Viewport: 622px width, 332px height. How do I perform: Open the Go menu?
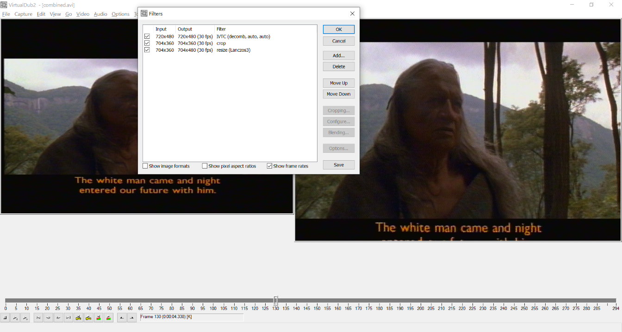point(68,14)
